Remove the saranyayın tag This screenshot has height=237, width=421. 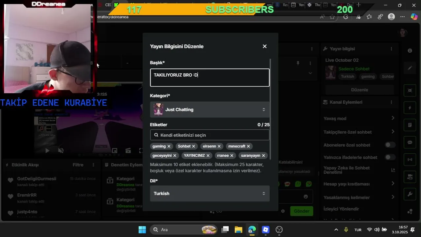point(263,155)
